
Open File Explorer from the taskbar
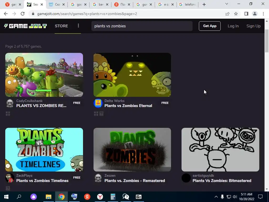click(x=49, y=197)
